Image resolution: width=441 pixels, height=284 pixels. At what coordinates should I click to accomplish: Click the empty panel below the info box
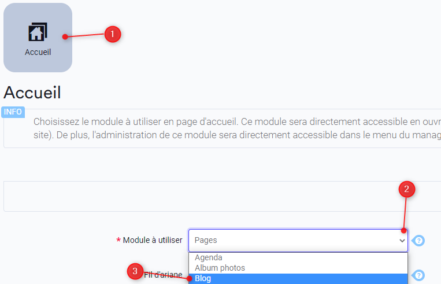pyautogui.click(x=222, y=196)
